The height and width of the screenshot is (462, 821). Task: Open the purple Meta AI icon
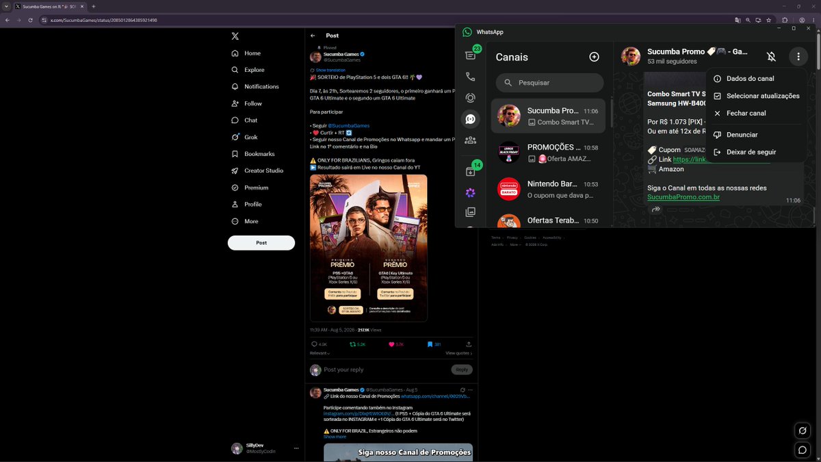point(470,193)
